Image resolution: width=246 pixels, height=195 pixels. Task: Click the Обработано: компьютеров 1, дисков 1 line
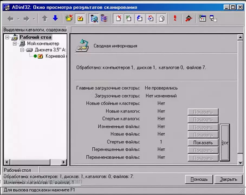pos(141,68)
